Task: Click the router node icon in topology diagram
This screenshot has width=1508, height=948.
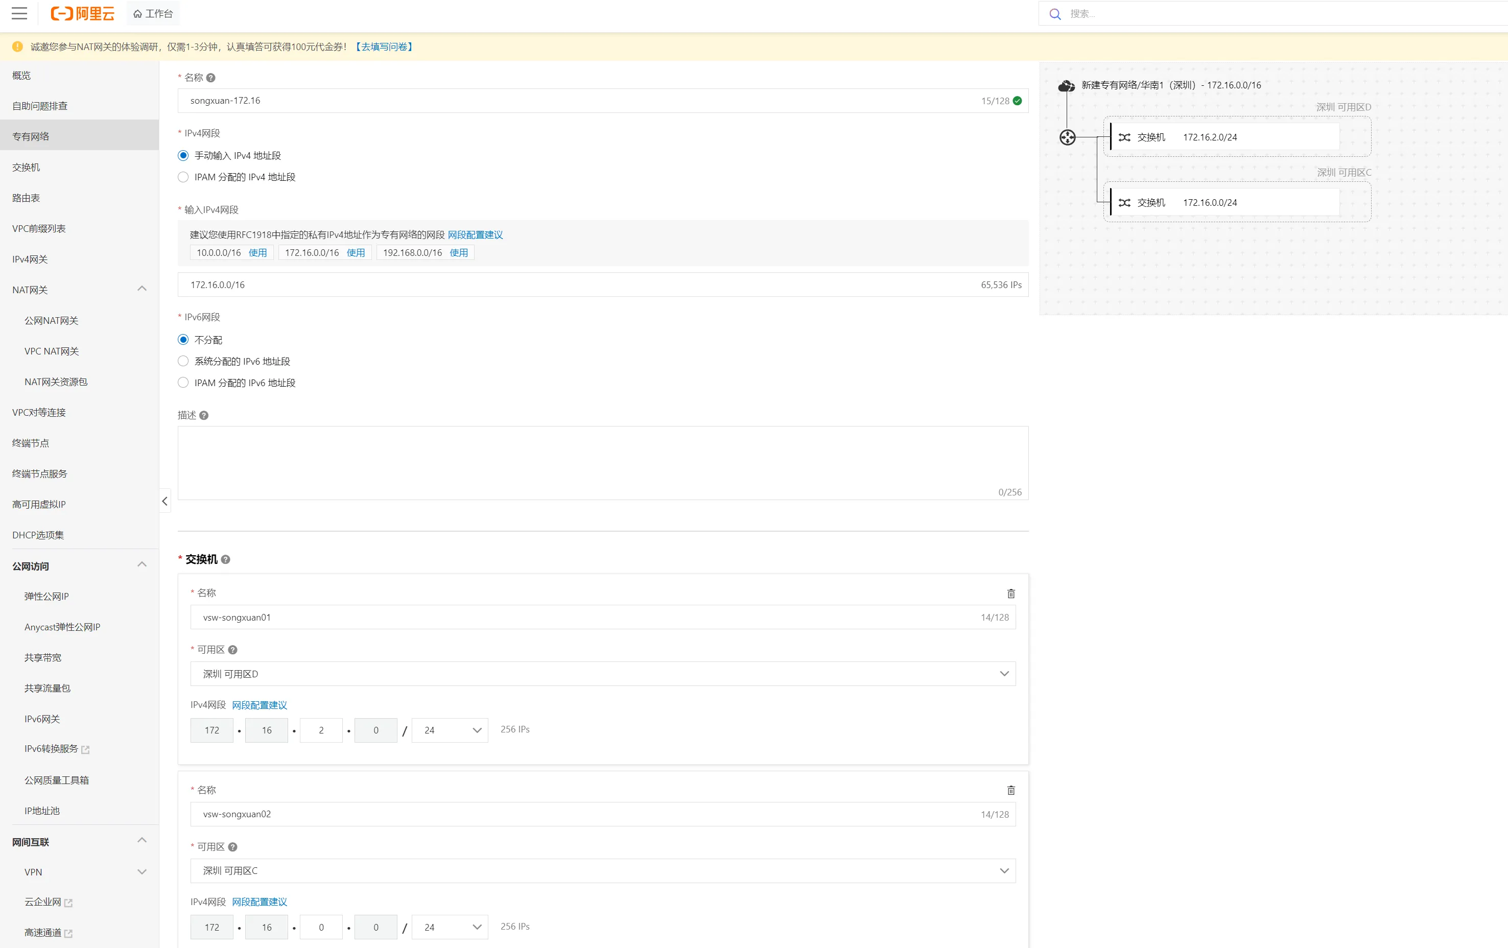Action: coord(1067,137)
